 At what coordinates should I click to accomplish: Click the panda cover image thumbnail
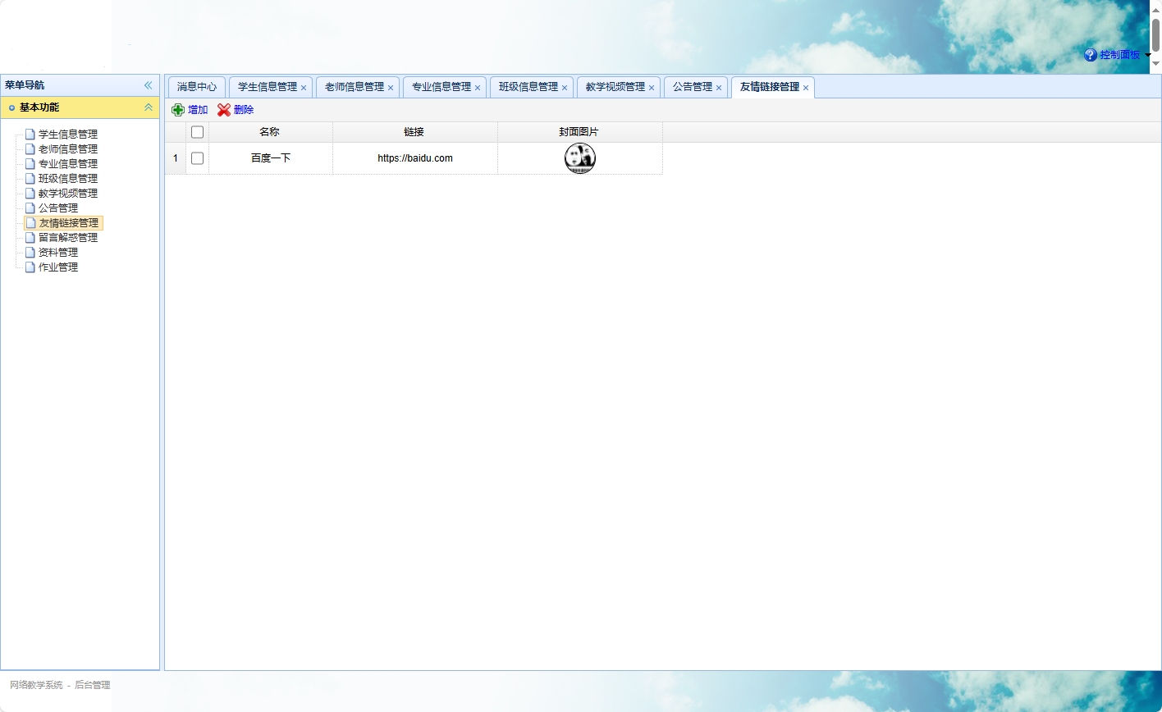pyautogui.click(x=580, y=158)
